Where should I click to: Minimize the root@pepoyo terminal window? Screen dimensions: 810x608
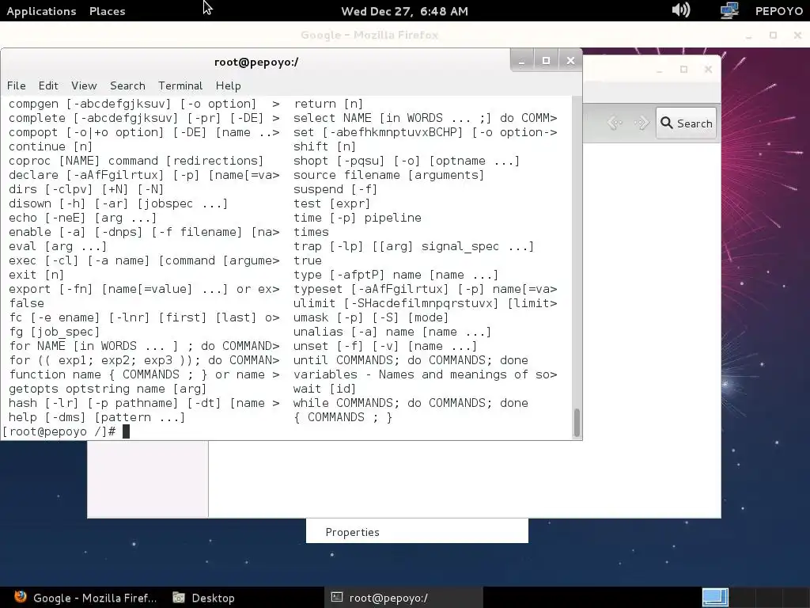coord(522,61)
